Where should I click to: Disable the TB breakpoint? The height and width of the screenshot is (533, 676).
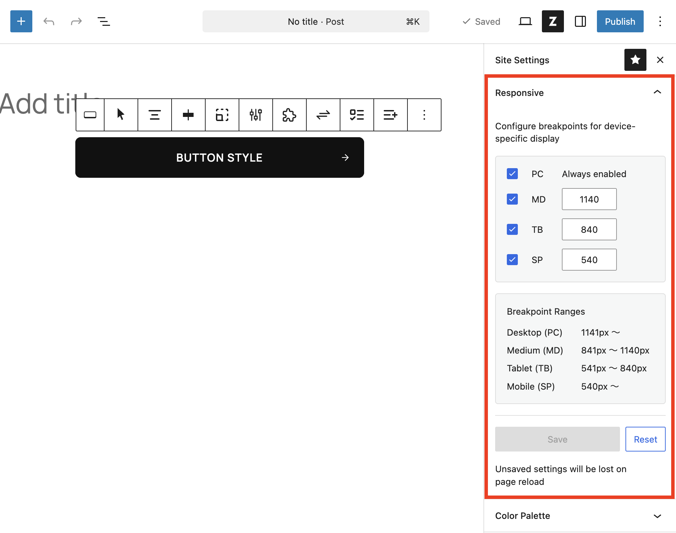pos(512,229)
